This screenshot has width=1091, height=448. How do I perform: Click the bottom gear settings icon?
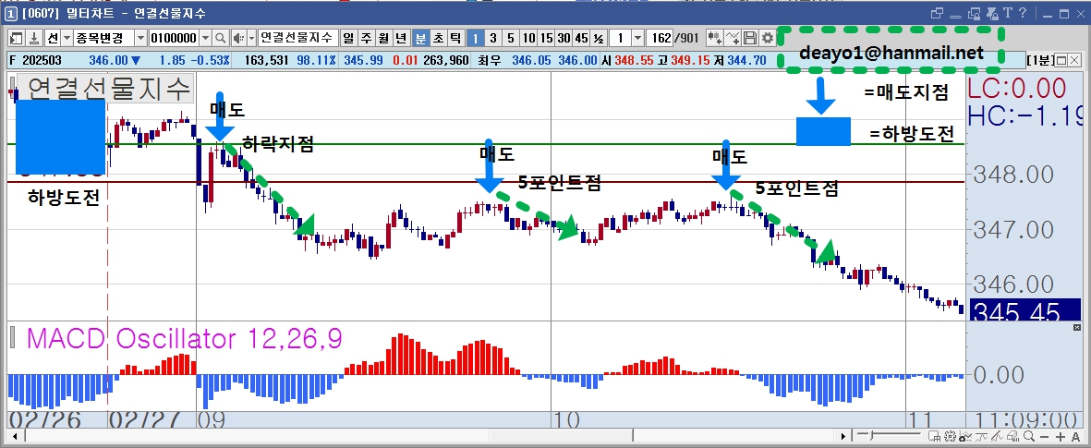[950, 436]
